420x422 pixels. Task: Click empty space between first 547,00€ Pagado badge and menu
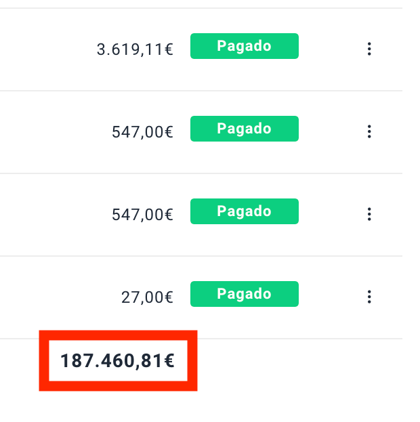click(332, 131)
